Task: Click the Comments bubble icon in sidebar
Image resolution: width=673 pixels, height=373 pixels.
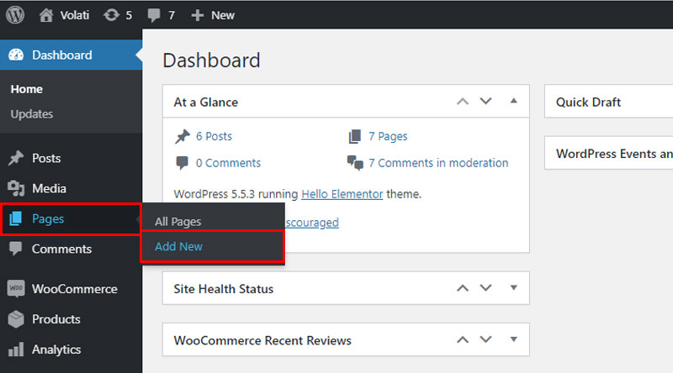Action: pos(16,249)
